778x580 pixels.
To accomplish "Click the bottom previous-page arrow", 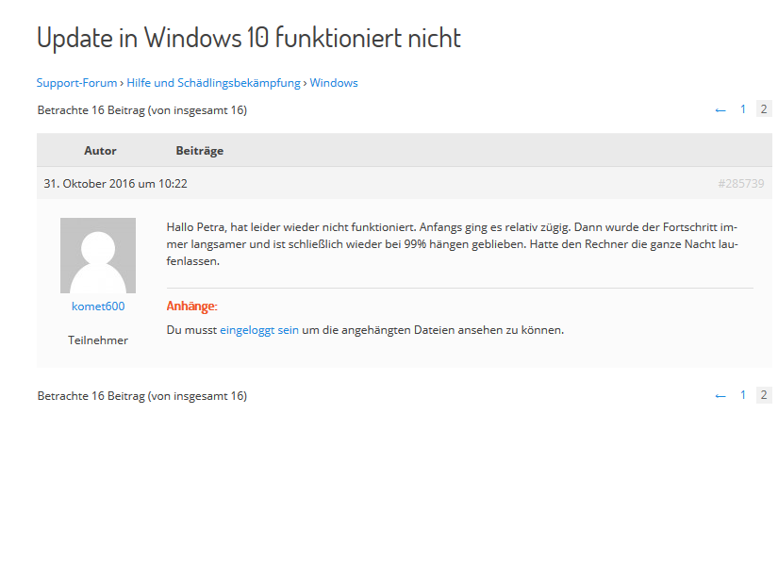I will point(720,397).
